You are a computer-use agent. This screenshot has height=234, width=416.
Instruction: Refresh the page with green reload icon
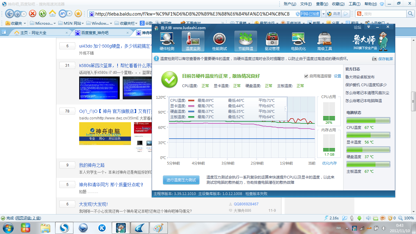(43, 13)
